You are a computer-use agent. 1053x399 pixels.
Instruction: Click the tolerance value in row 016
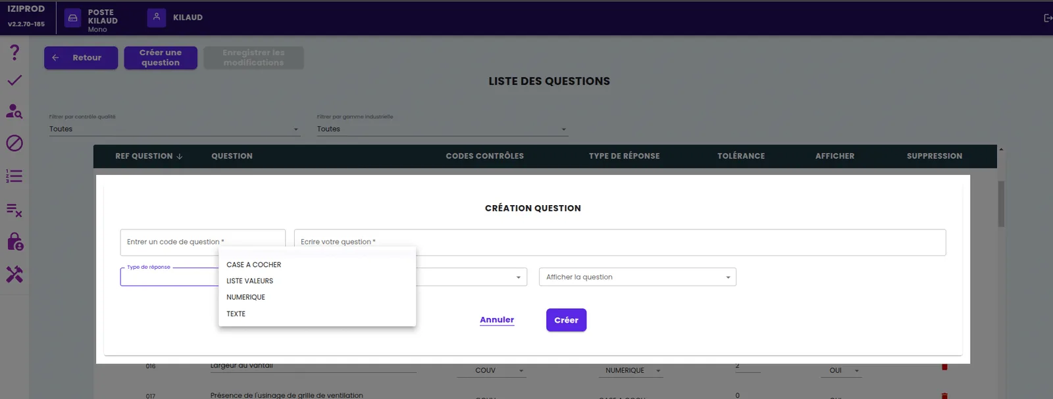(x=748, y=367)
